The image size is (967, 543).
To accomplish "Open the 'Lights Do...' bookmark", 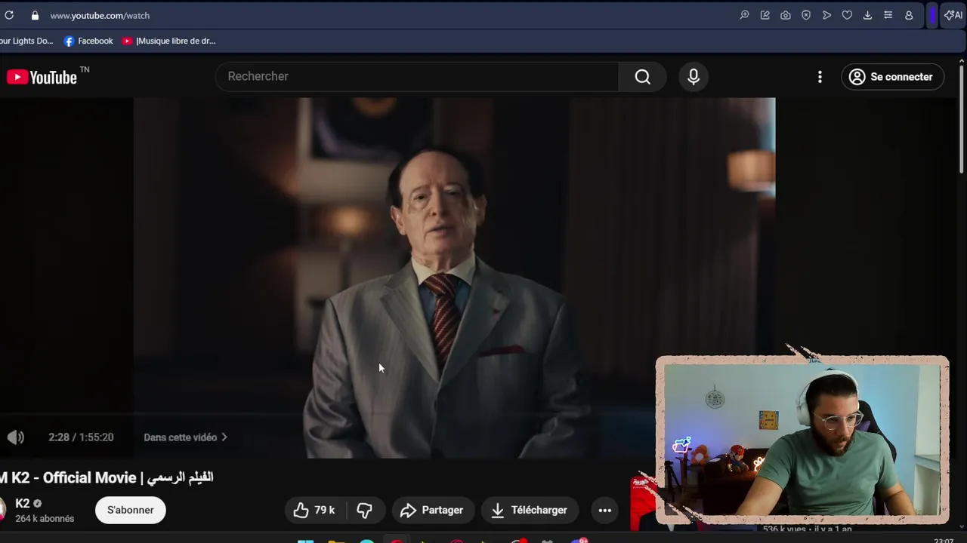I will 26,41.
